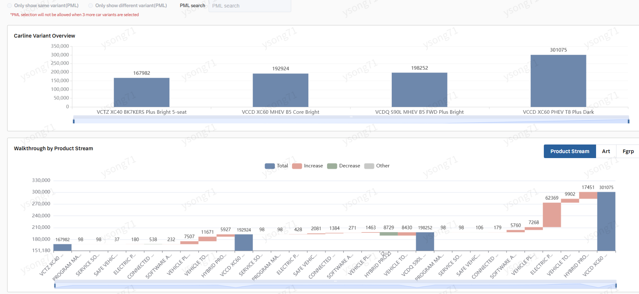Click the red PML selection warning note
Screen dimensions: 639x294
[x=74, y=15]
